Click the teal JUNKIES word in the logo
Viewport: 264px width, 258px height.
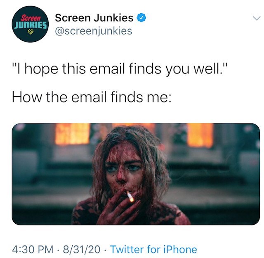click(x=30, y=25)
